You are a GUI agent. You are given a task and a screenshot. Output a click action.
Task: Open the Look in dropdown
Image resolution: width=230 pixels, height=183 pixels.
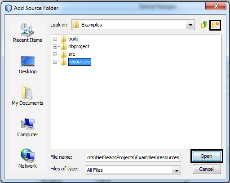point(190,25)
